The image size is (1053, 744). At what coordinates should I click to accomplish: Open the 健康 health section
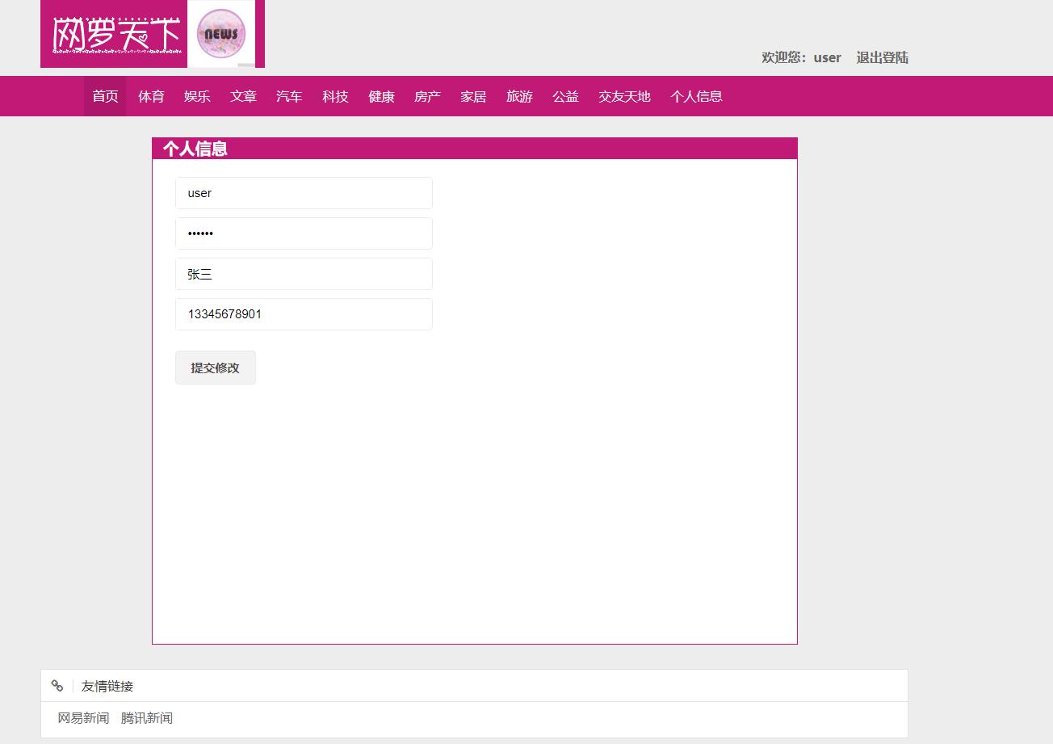381,95
